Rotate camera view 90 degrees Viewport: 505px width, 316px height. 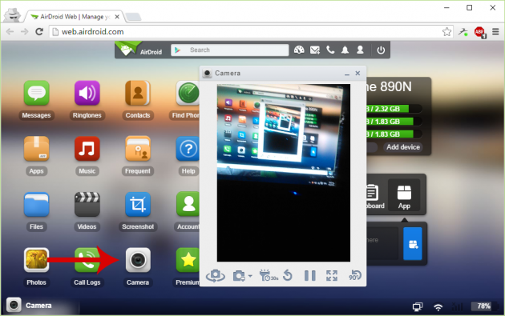coord(355,276)
